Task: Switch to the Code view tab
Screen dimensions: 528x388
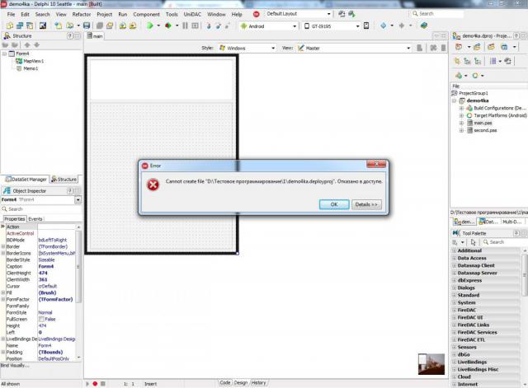Action: (225, 382)
